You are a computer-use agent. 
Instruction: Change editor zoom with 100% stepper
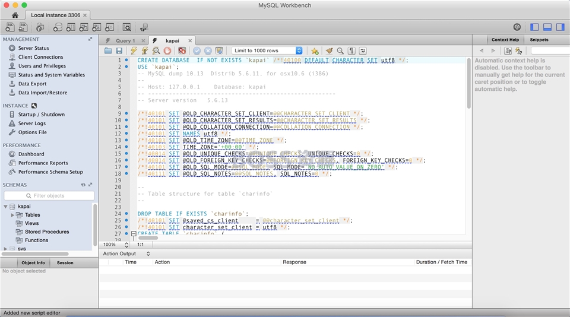click(x=126, y=245)
